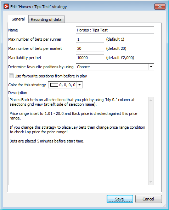Focus the Max bets per runner field

tap(90, 39)
